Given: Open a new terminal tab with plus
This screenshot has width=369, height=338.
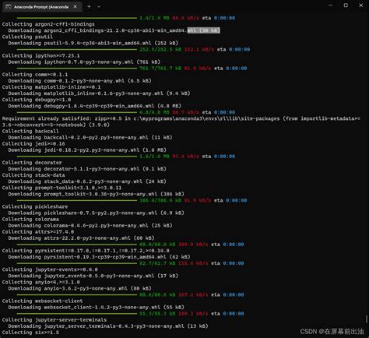Looking at the screenshot, I should pyautogui.click(x=89, y=7).
